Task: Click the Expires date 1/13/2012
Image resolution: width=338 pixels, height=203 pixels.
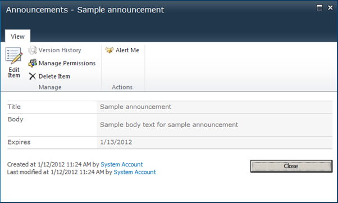Action: (116, 142)
